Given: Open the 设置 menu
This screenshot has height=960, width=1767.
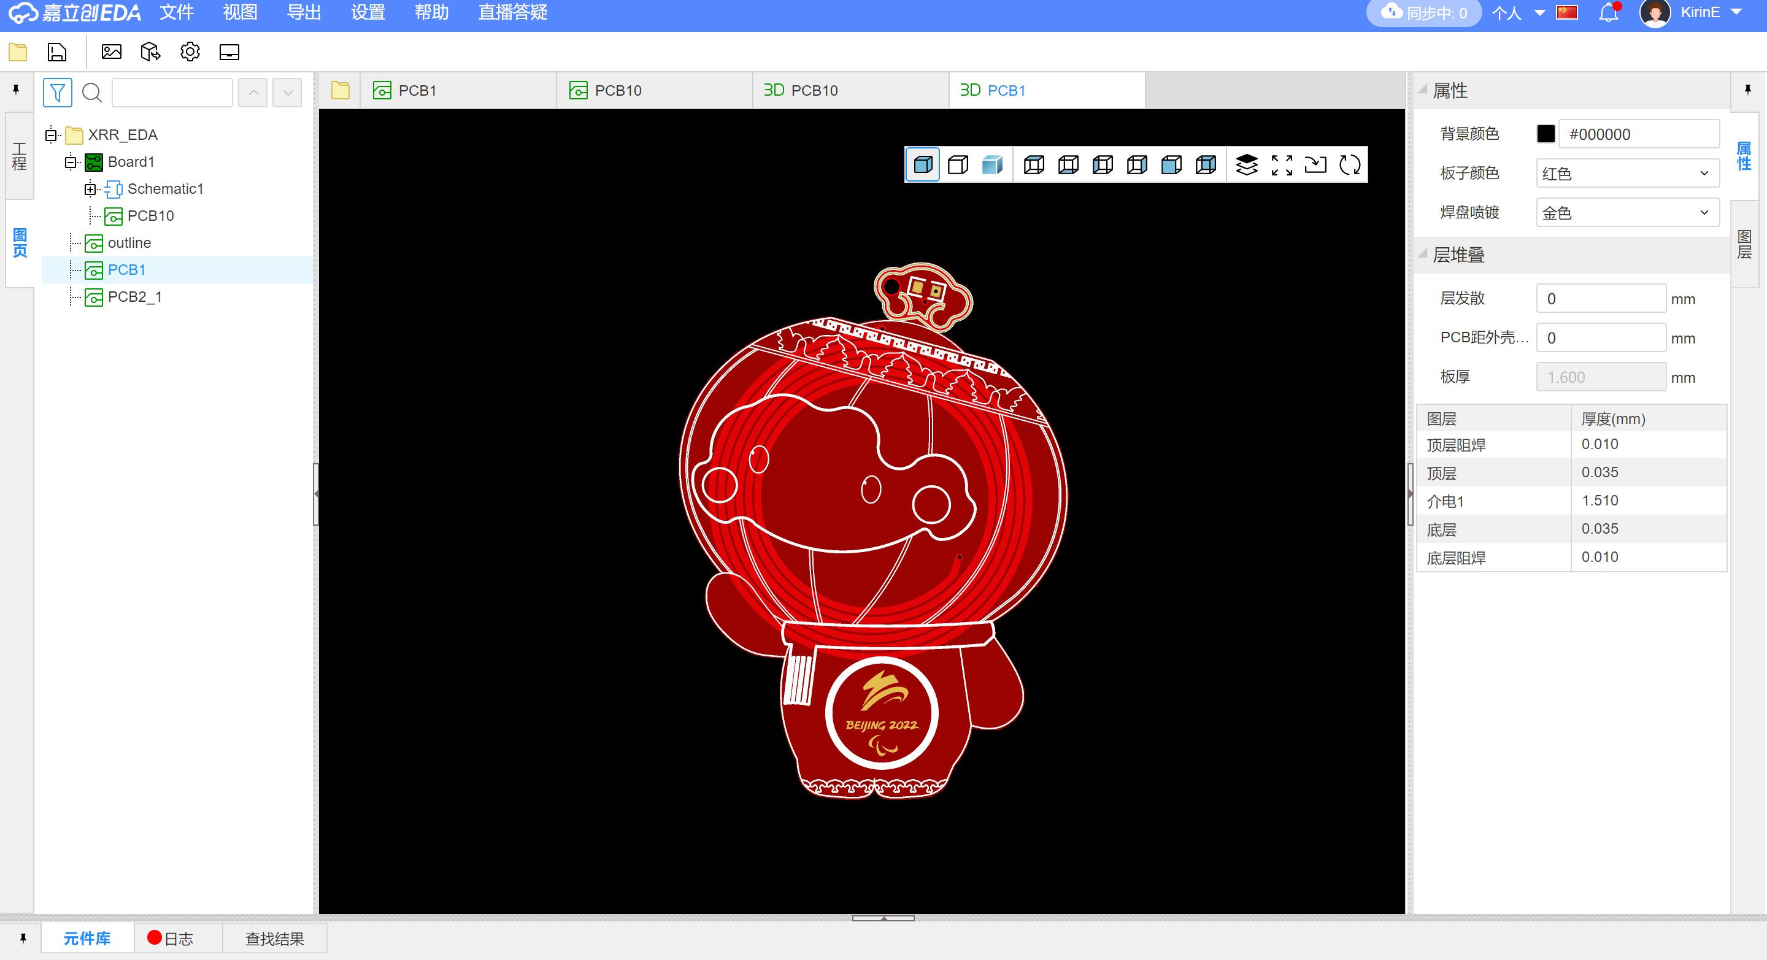Looking at the screenshot, I should pyautogui.click(x=368, y=12).
